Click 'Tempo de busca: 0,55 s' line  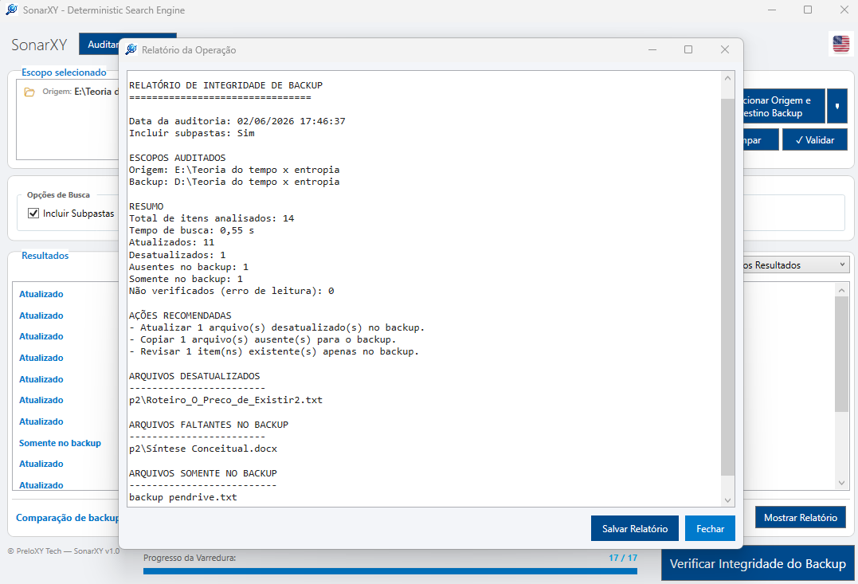coord(191,230)
